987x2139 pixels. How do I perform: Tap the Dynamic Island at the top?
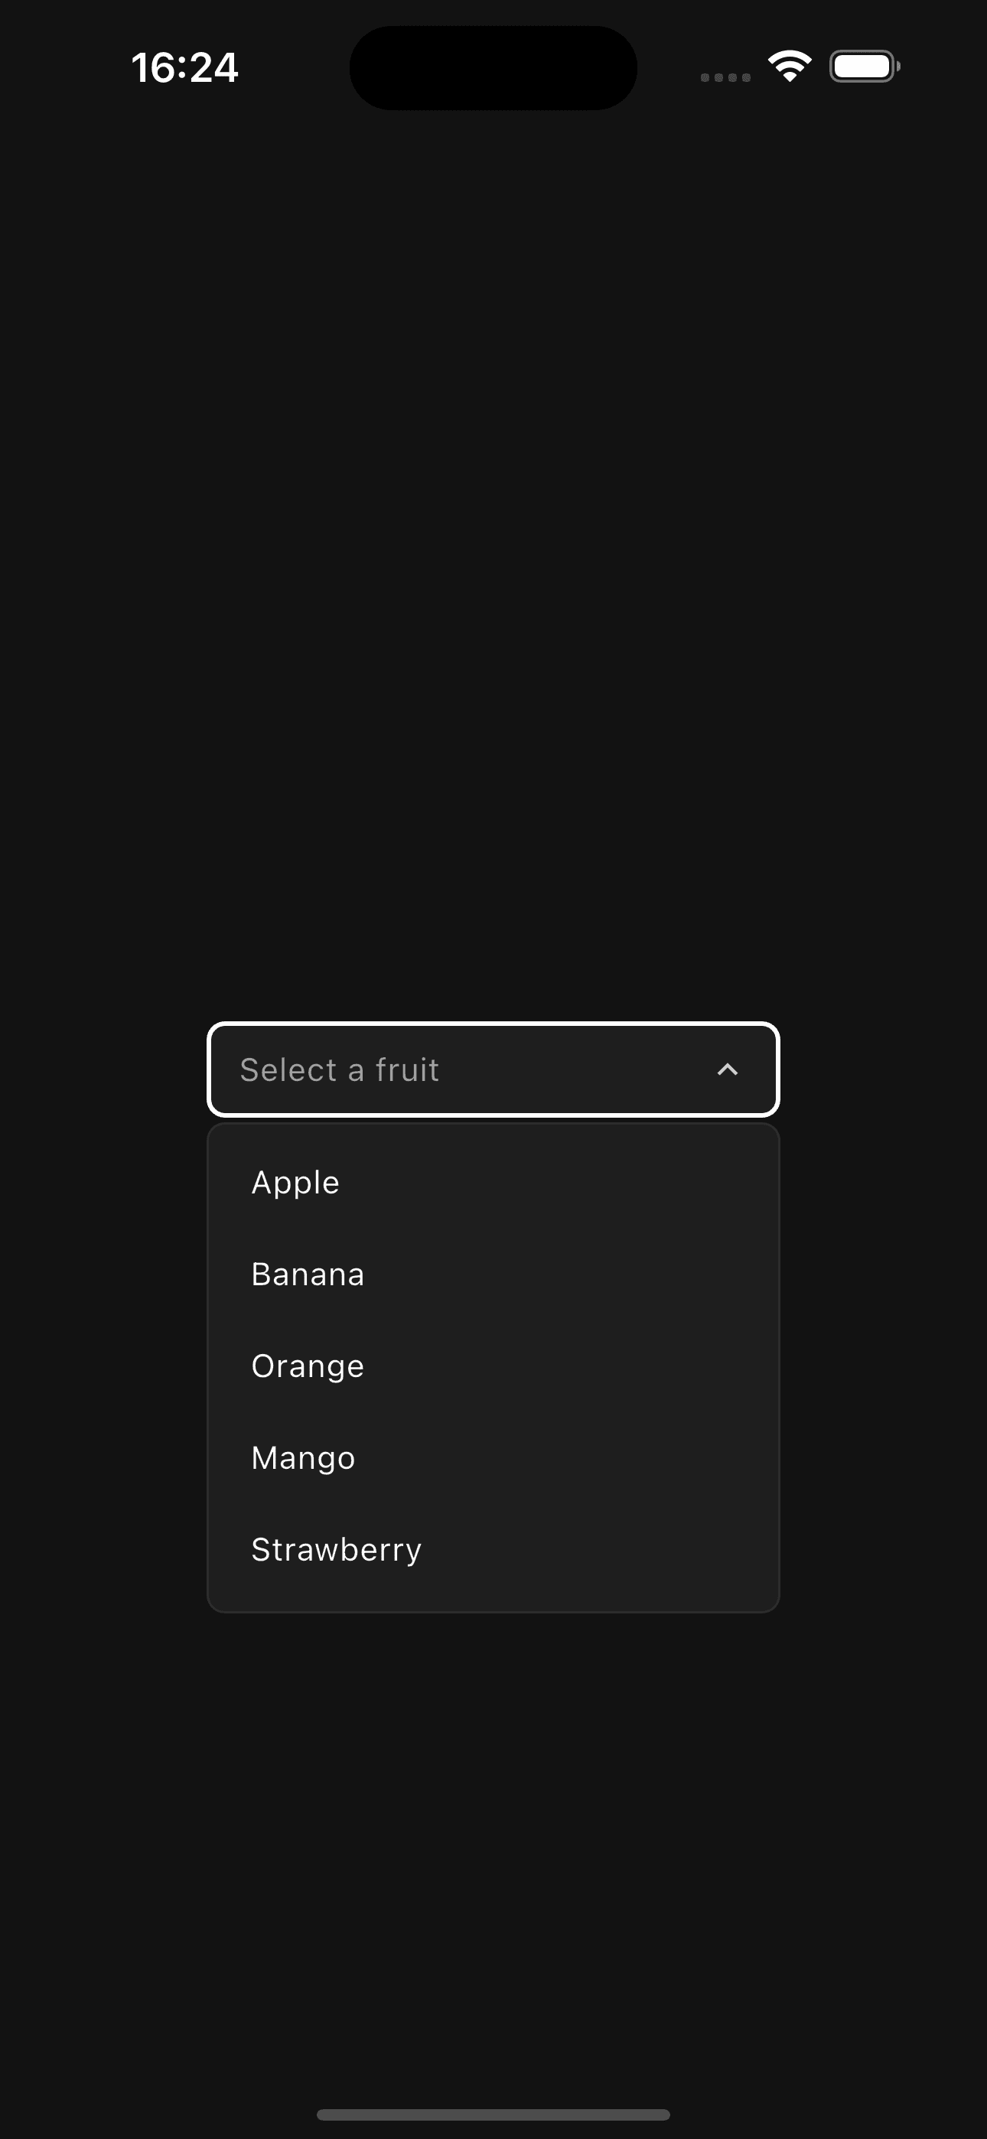493,67
